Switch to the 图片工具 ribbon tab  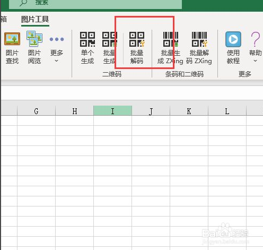tap(35, 20)
